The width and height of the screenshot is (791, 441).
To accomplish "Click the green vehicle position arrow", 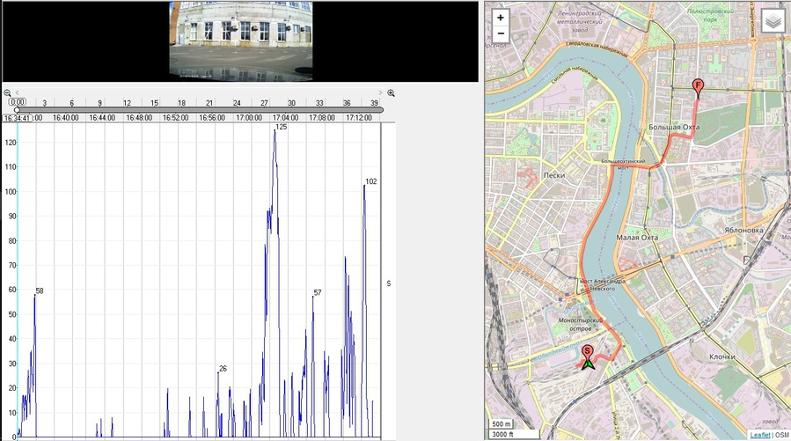I will coord(588,364).
